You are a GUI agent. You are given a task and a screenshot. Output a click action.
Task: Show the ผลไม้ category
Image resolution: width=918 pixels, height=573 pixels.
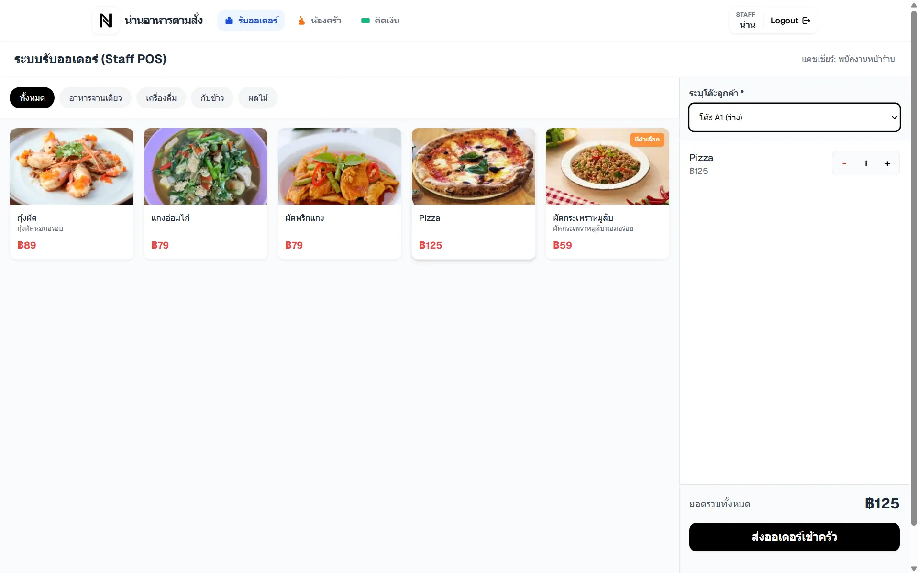(258, 98)
